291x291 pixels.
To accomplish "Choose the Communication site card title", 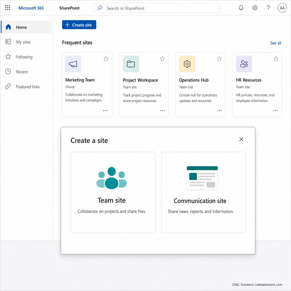I will (x=200, y=201).
